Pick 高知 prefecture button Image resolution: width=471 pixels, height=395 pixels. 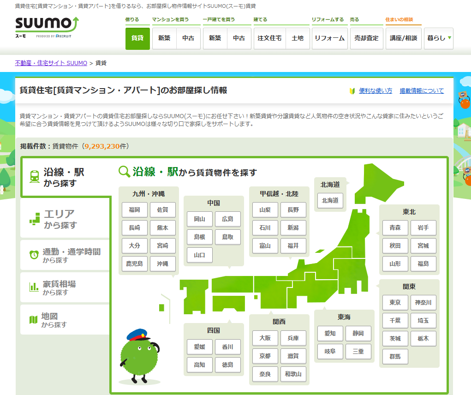[x=199, y=365]
